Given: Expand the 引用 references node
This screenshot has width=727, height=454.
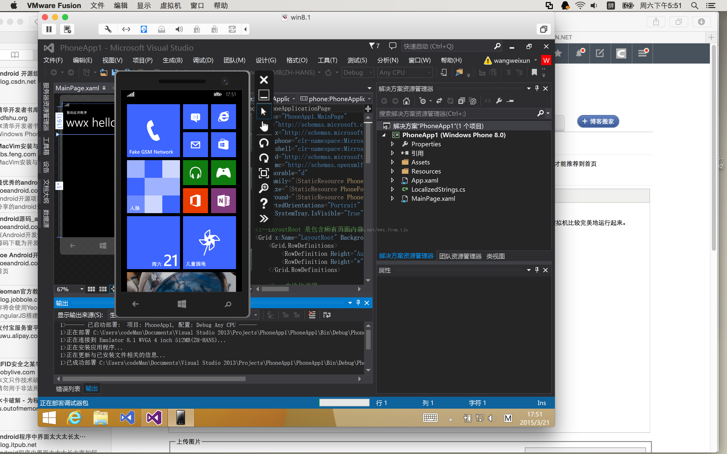Looking at the screenshot, I should (x=392, y=153).
